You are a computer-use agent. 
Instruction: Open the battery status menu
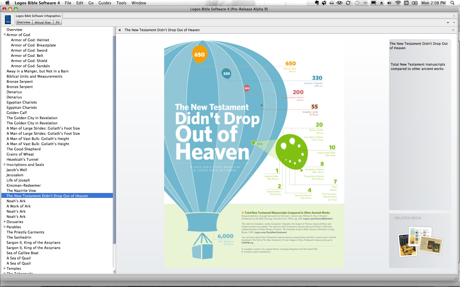coord(415,3)
